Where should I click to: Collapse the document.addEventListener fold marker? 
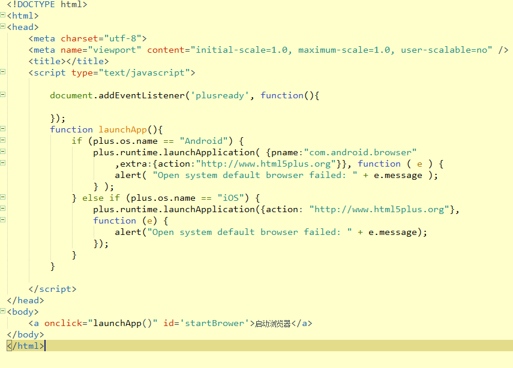(2, 95)
